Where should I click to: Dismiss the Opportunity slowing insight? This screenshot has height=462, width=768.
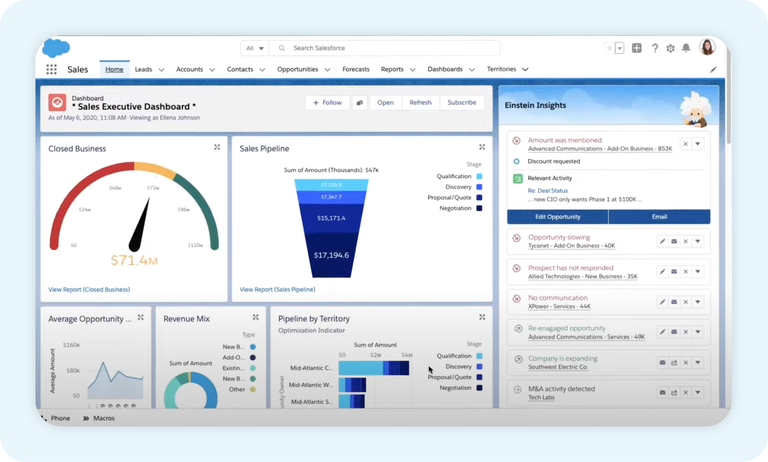point(686,241)
